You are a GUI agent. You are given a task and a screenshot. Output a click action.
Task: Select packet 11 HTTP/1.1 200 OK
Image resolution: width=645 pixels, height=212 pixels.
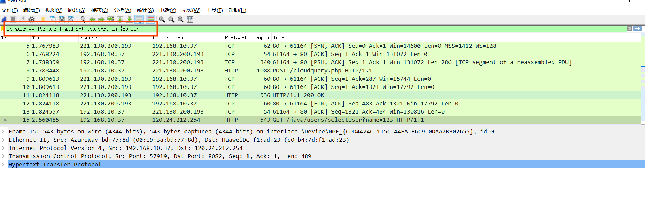[x=320, y=95]
